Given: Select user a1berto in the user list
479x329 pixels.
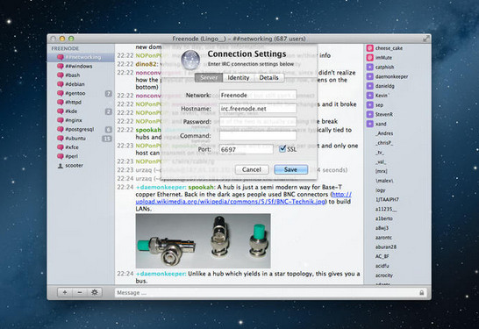Looking at the screenshot, I should (x=384, y=218).
